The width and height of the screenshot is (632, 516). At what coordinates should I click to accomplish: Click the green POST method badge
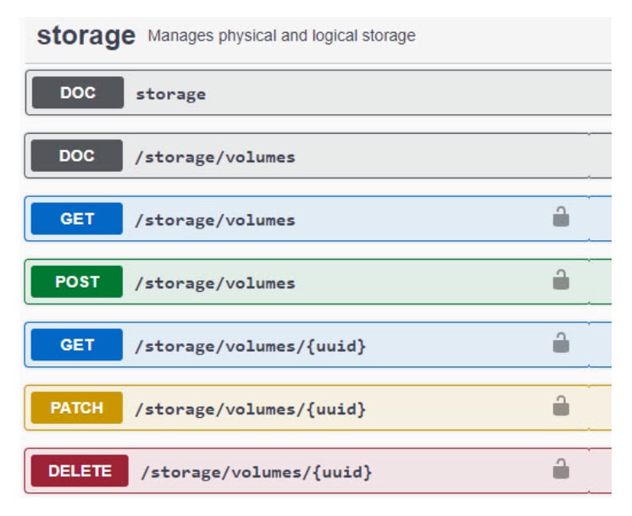[77, 282]
